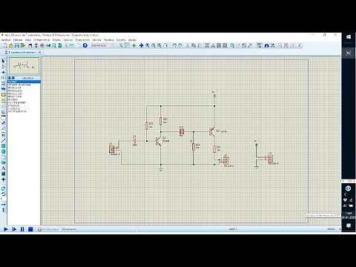Screen dimensions: 356x267
Task: Mirror vertically with Y-mirror button
Action: pyautogui.click(x=3, y=210)
